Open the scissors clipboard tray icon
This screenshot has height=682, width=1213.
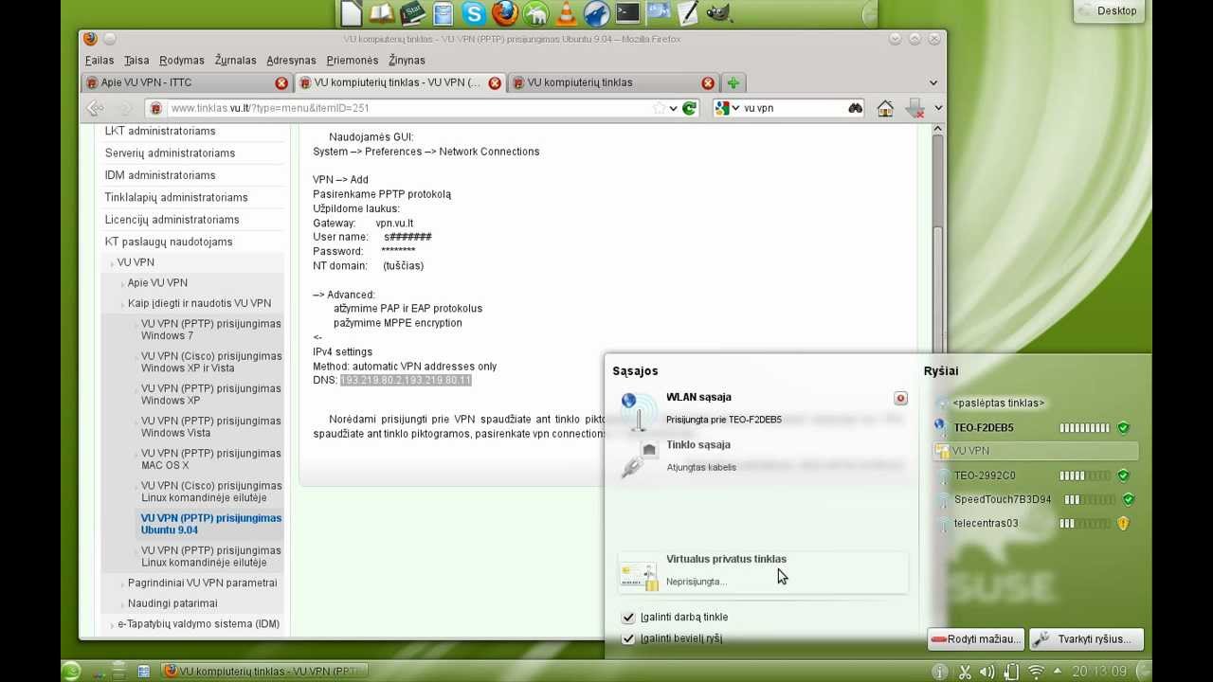pyautogui.click(x=965, y=672)
